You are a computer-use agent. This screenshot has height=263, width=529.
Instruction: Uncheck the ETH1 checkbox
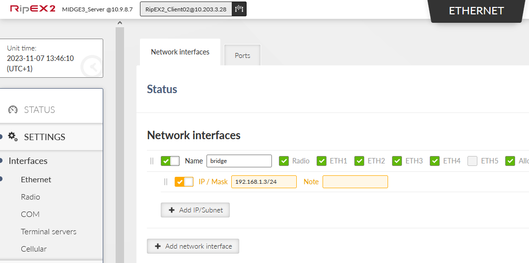click(x=322, y=161)
